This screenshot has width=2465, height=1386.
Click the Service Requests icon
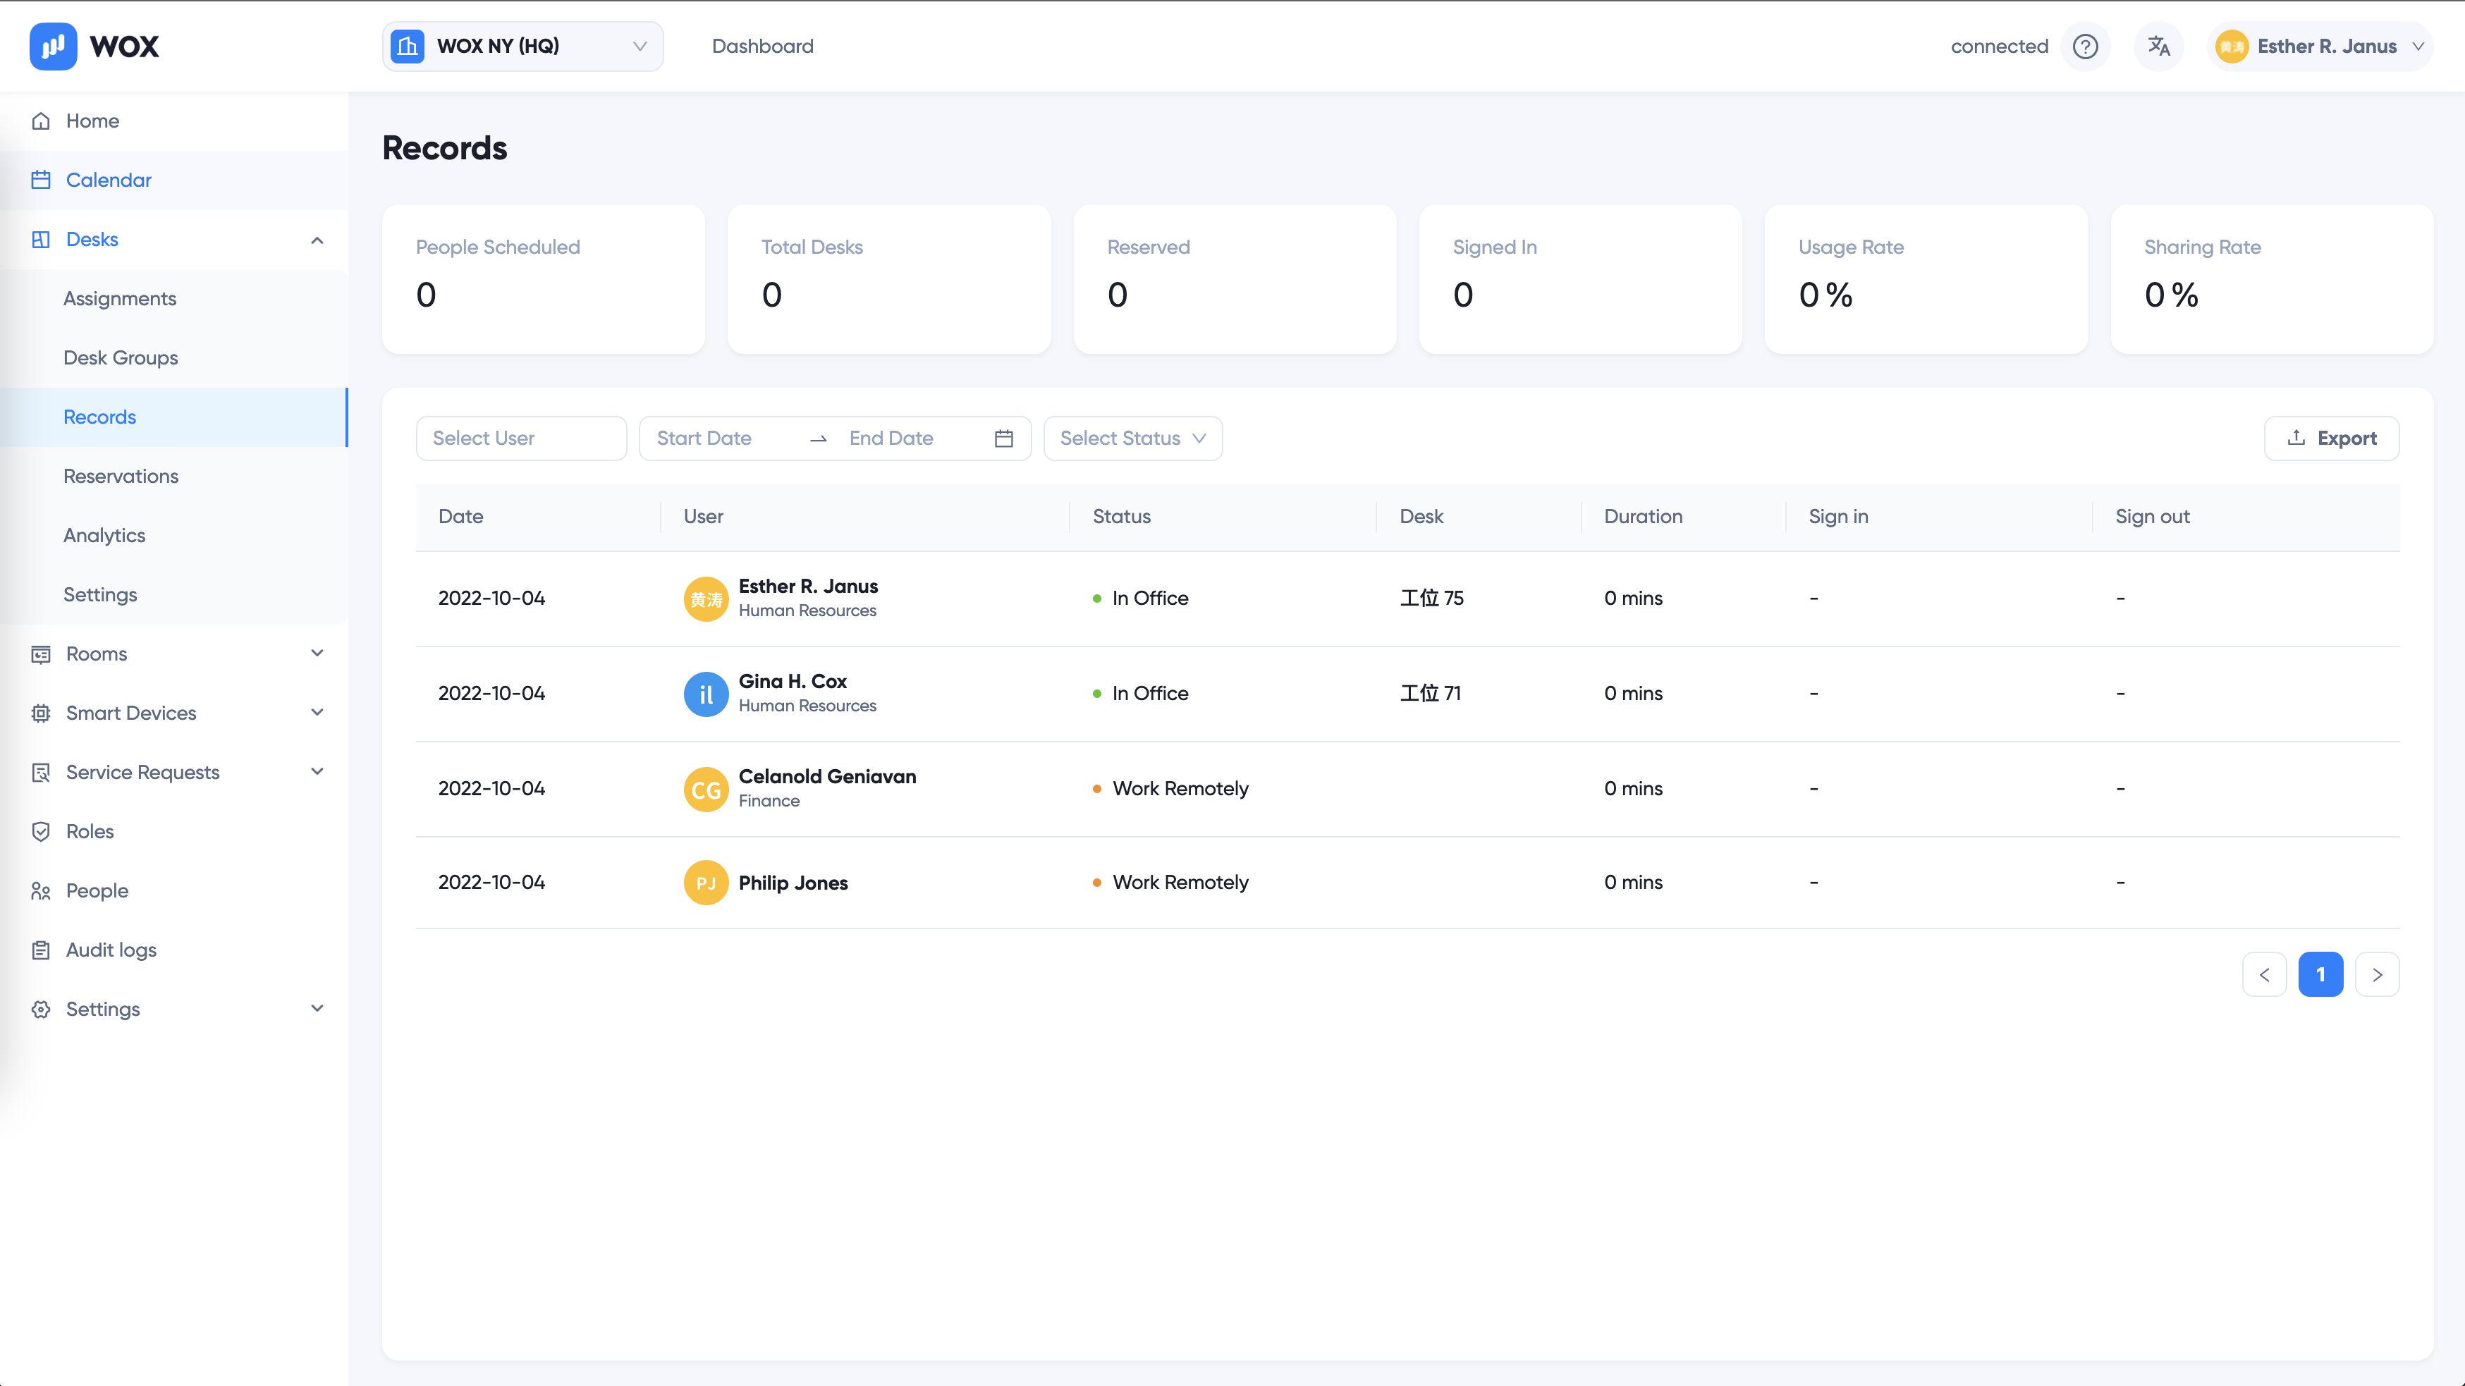click(40, 773)
